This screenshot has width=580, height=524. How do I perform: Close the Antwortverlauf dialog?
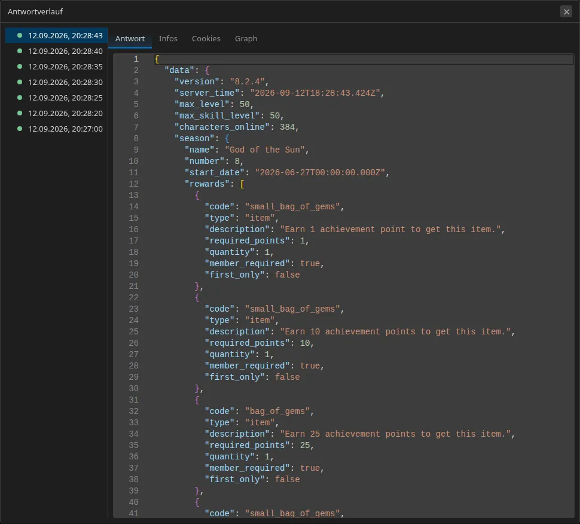click(566, 12)
